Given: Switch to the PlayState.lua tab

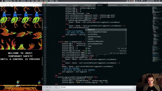Looking at the screenshot, I should coord(99,5).
